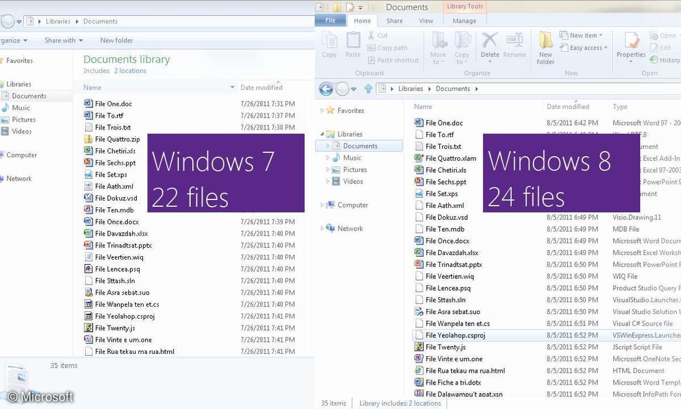Expand Computer in the Windows 8 navigation pane
This screenshot has height=409, width=681.
322,205
